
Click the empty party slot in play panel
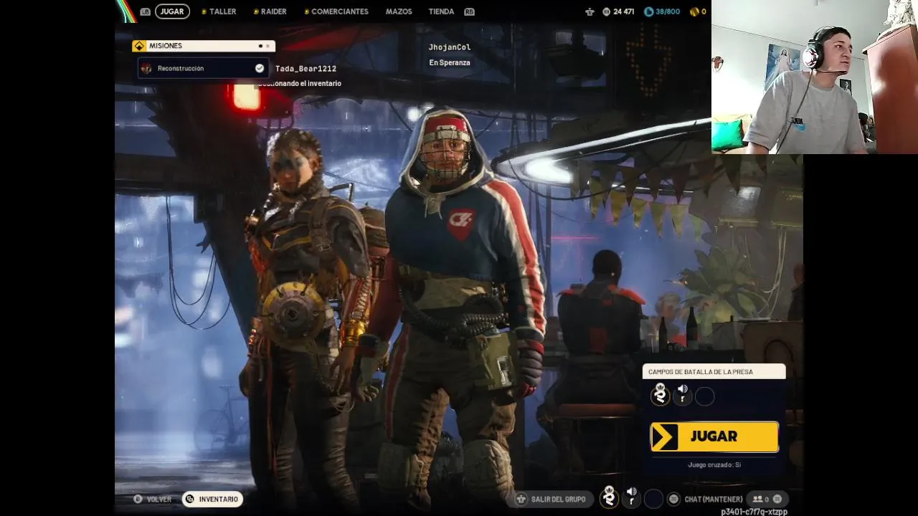(x=704, y=396)
